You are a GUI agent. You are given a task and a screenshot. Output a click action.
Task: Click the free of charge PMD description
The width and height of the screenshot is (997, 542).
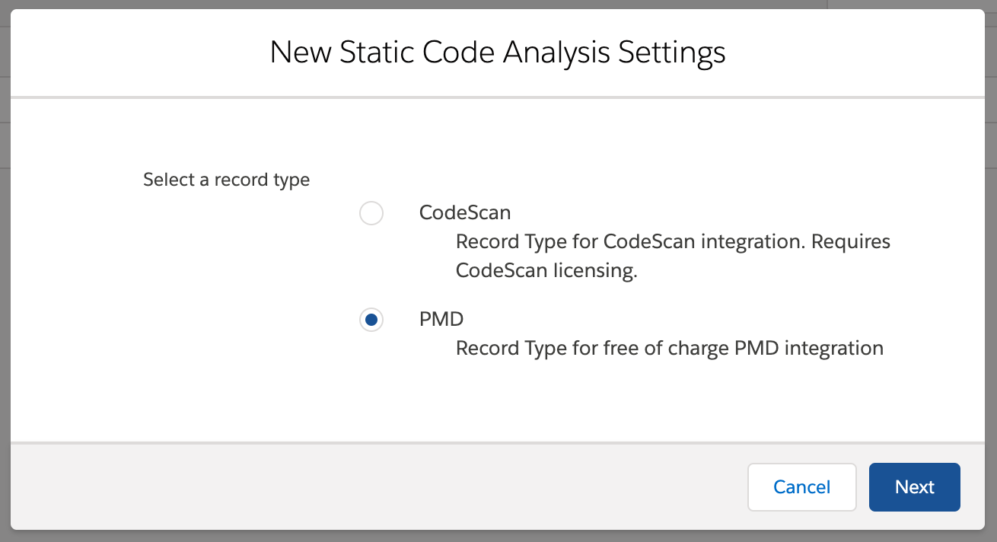pyautogui.click(x=669, y=349)
